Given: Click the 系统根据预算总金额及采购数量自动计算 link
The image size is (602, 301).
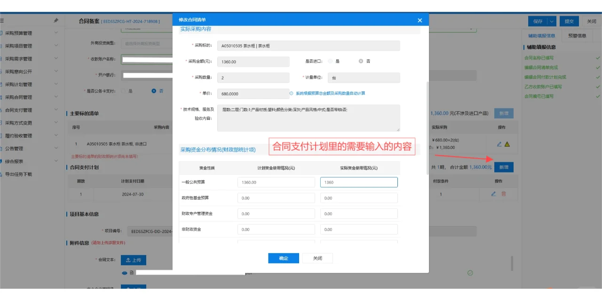Looking at the screenshot, I should pyautogui.click(x=330, y=93).
